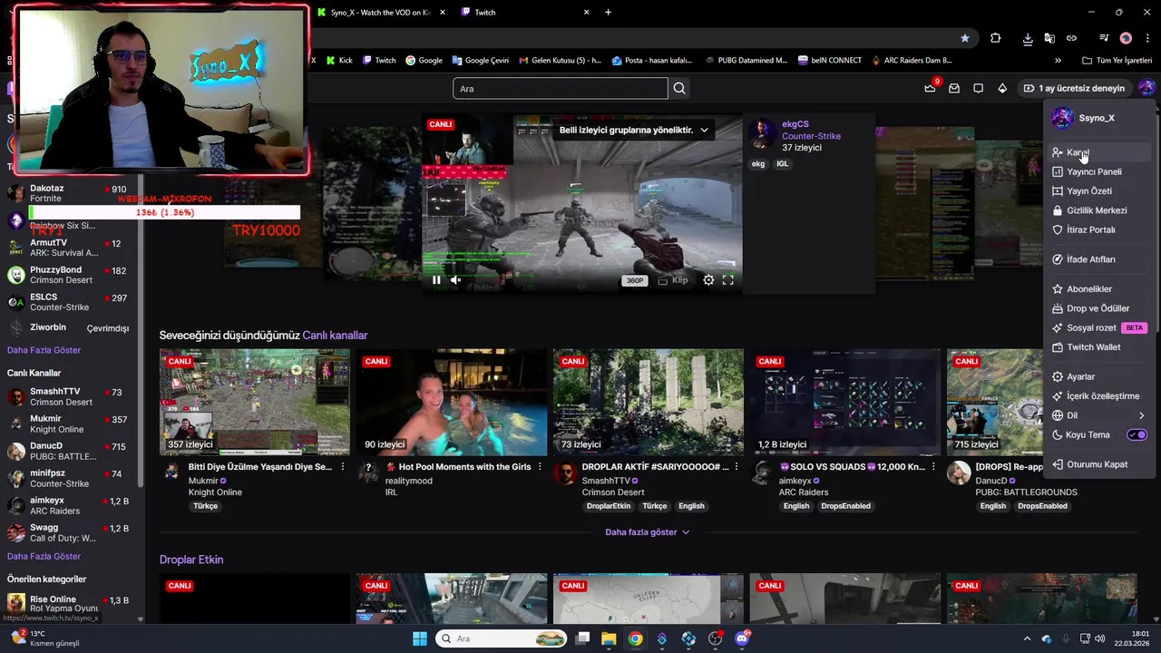
Task: Open the Twitch inbox notifications icon
Action: tap(954, 88)
